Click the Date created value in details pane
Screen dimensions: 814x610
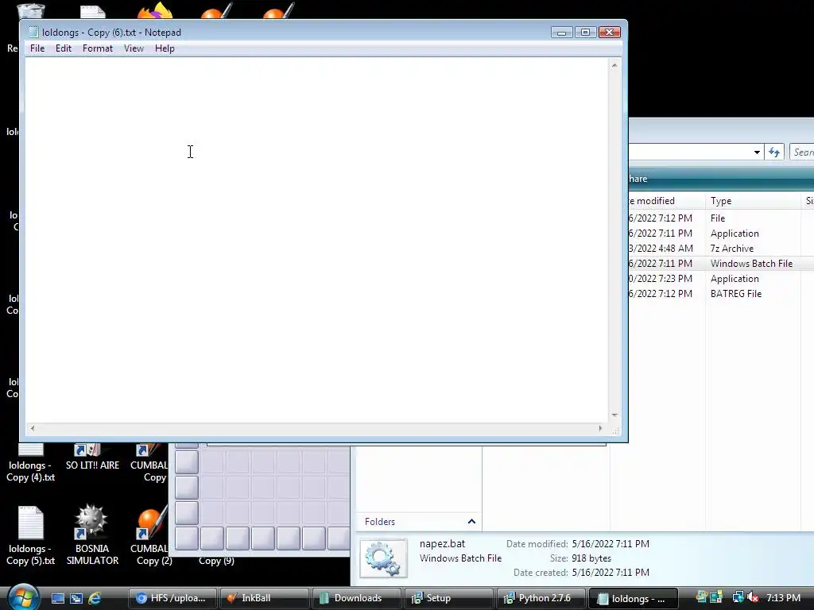(610, 572)
